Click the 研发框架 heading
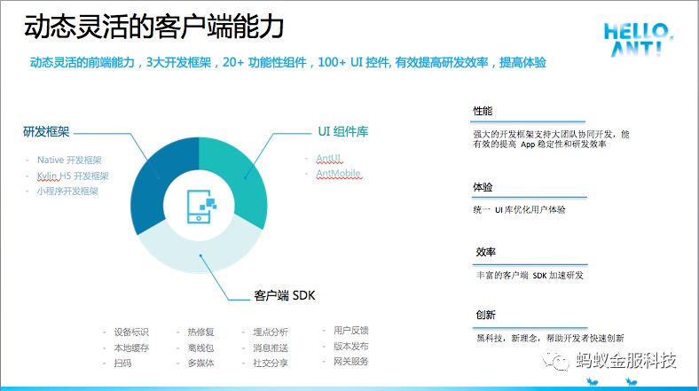Image resolution: width=699 pixels, height=391 pixels. coord(46,132)
